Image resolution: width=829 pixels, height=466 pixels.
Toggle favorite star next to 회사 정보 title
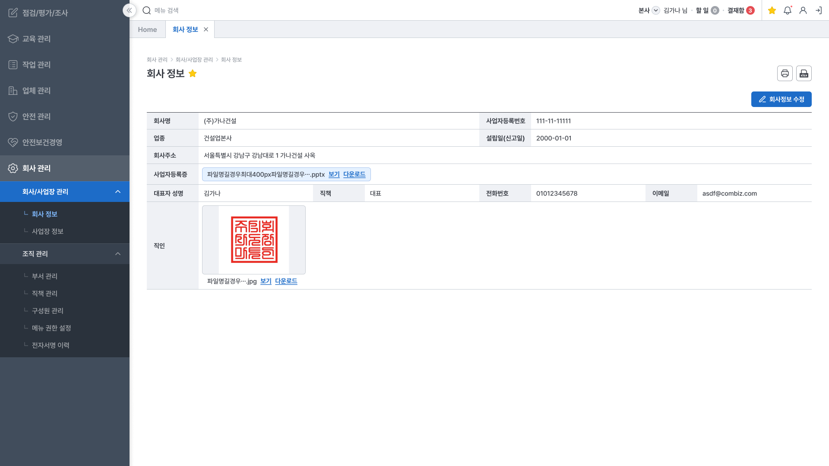pos(193,73)
